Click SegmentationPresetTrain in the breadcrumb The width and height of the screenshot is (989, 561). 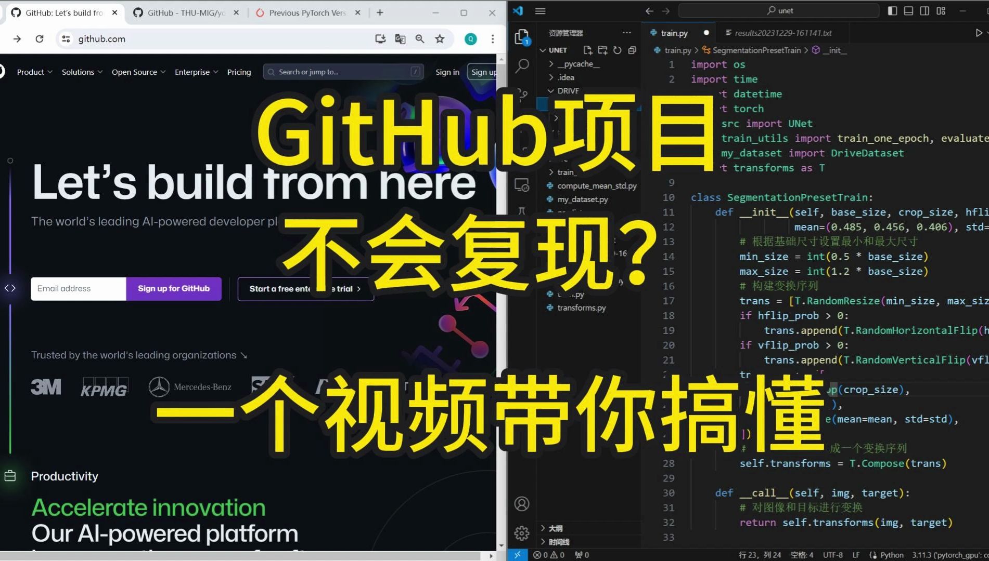[x=756, y=50]
